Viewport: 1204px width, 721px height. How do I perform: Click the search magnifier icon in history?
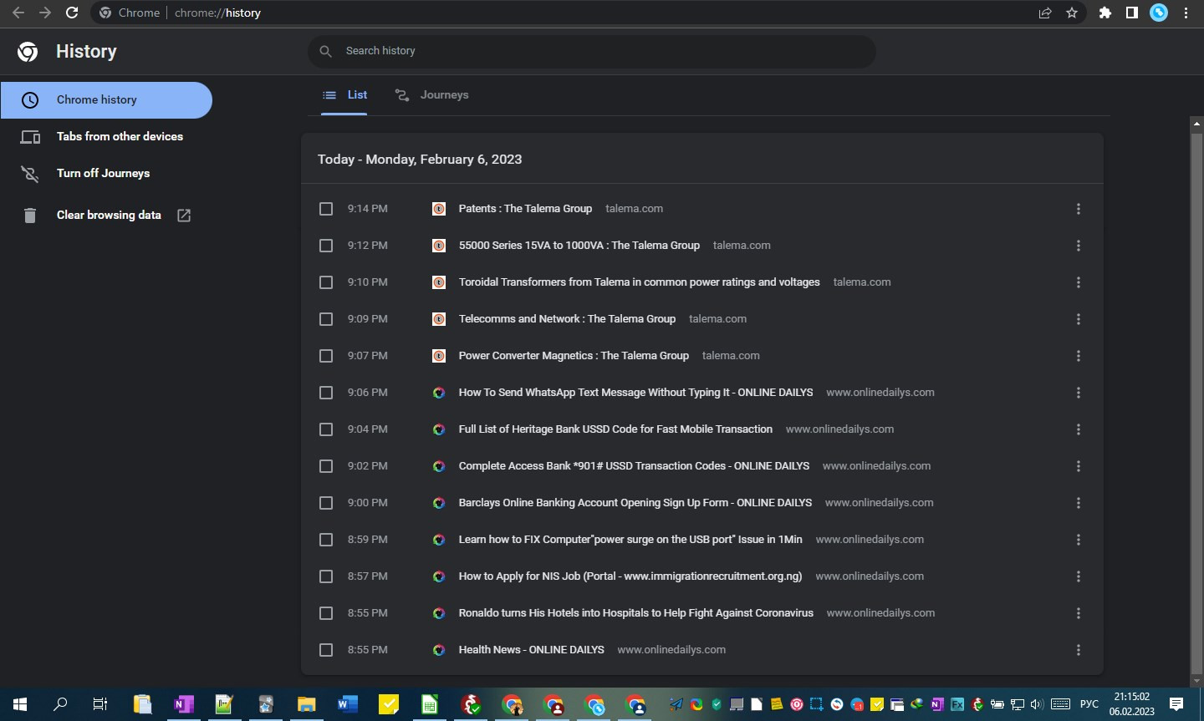(x=326, y=51)
